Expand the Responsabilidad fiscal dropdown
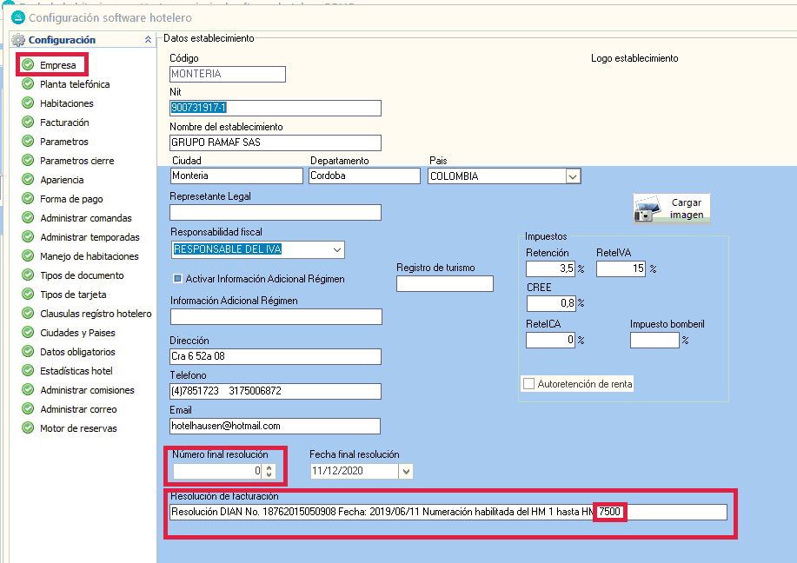 pos(336,250)
